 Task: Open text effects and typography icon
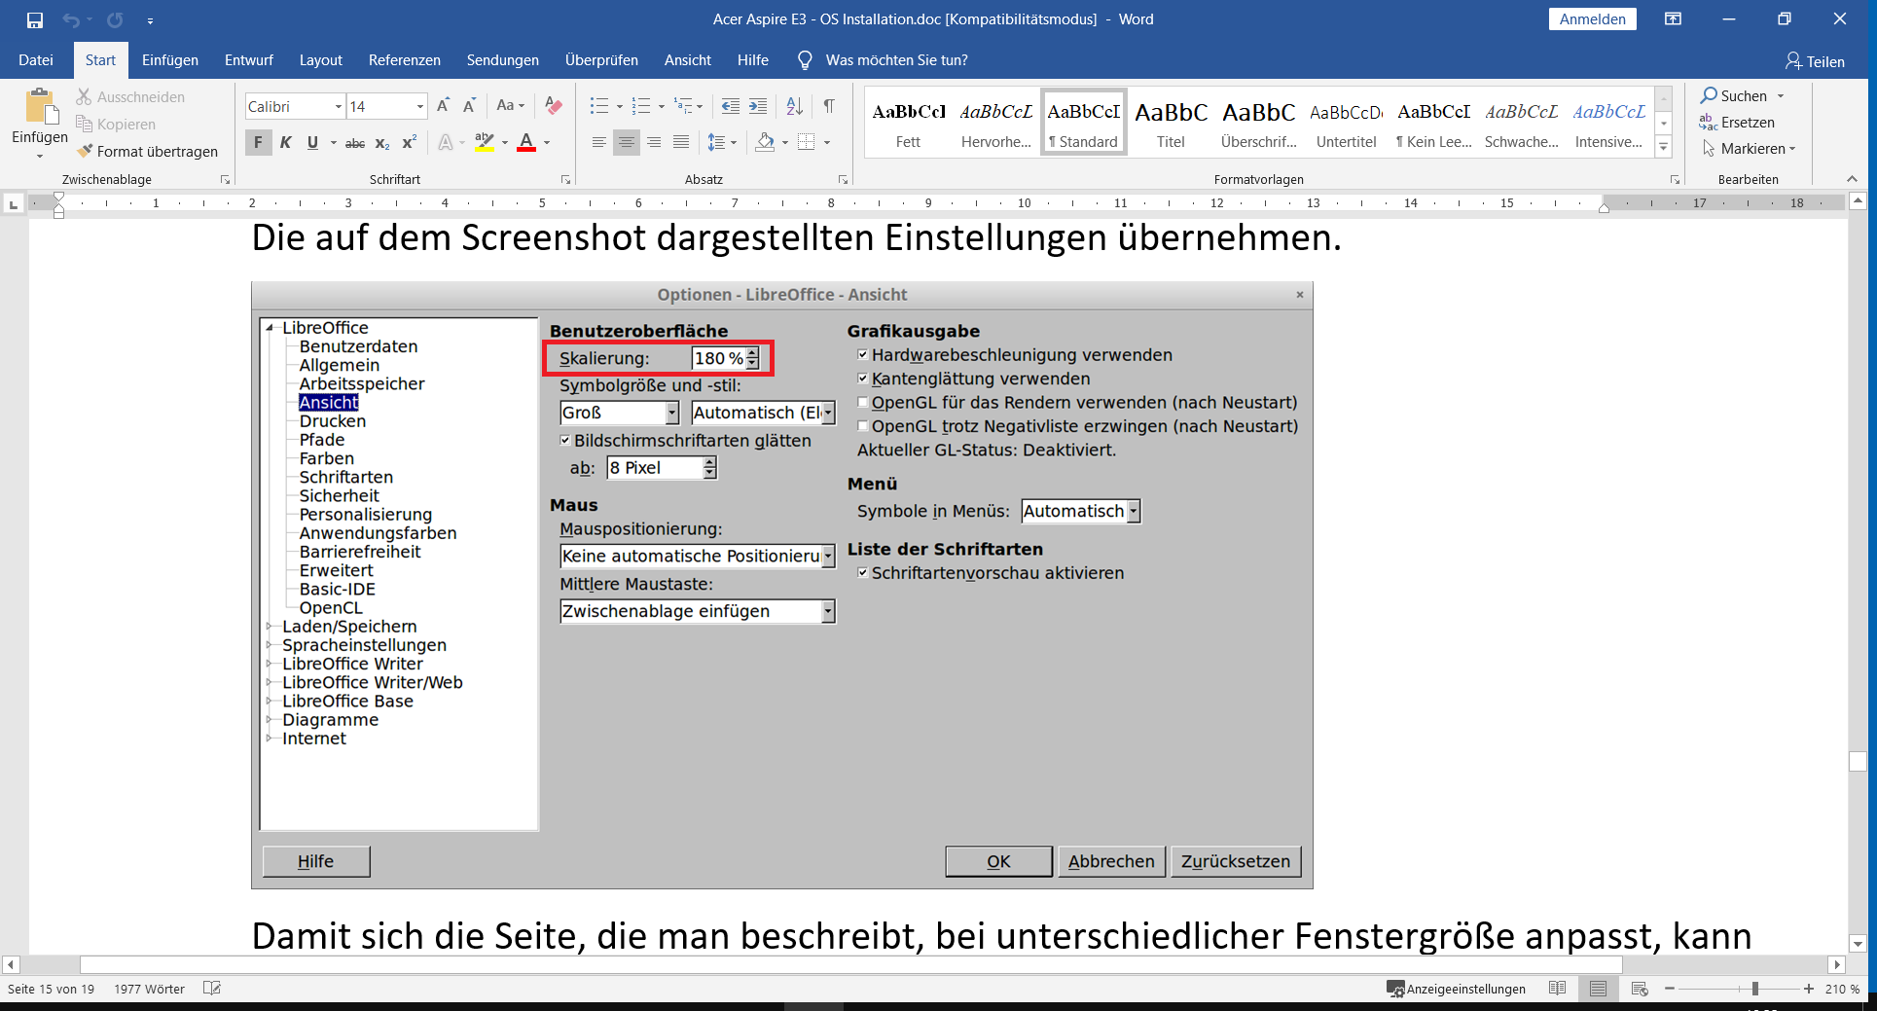point(446,143)
